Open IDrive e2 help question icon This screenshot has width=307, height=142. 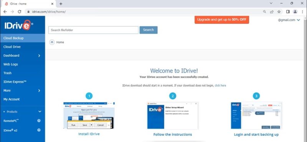pyautogui.click(x=39, y=130)
